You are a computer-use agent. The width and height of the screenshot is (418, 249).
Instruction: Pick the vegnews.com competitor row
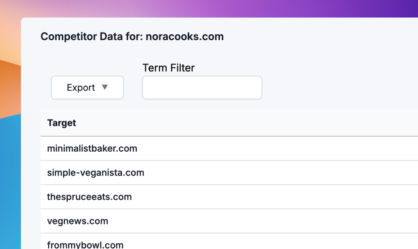(x=77, y=221)
